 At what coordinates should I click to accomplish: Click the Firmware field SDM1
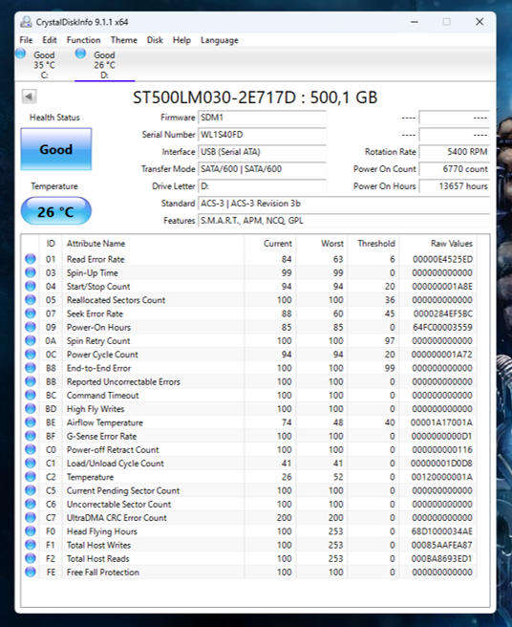pos(262,118)
